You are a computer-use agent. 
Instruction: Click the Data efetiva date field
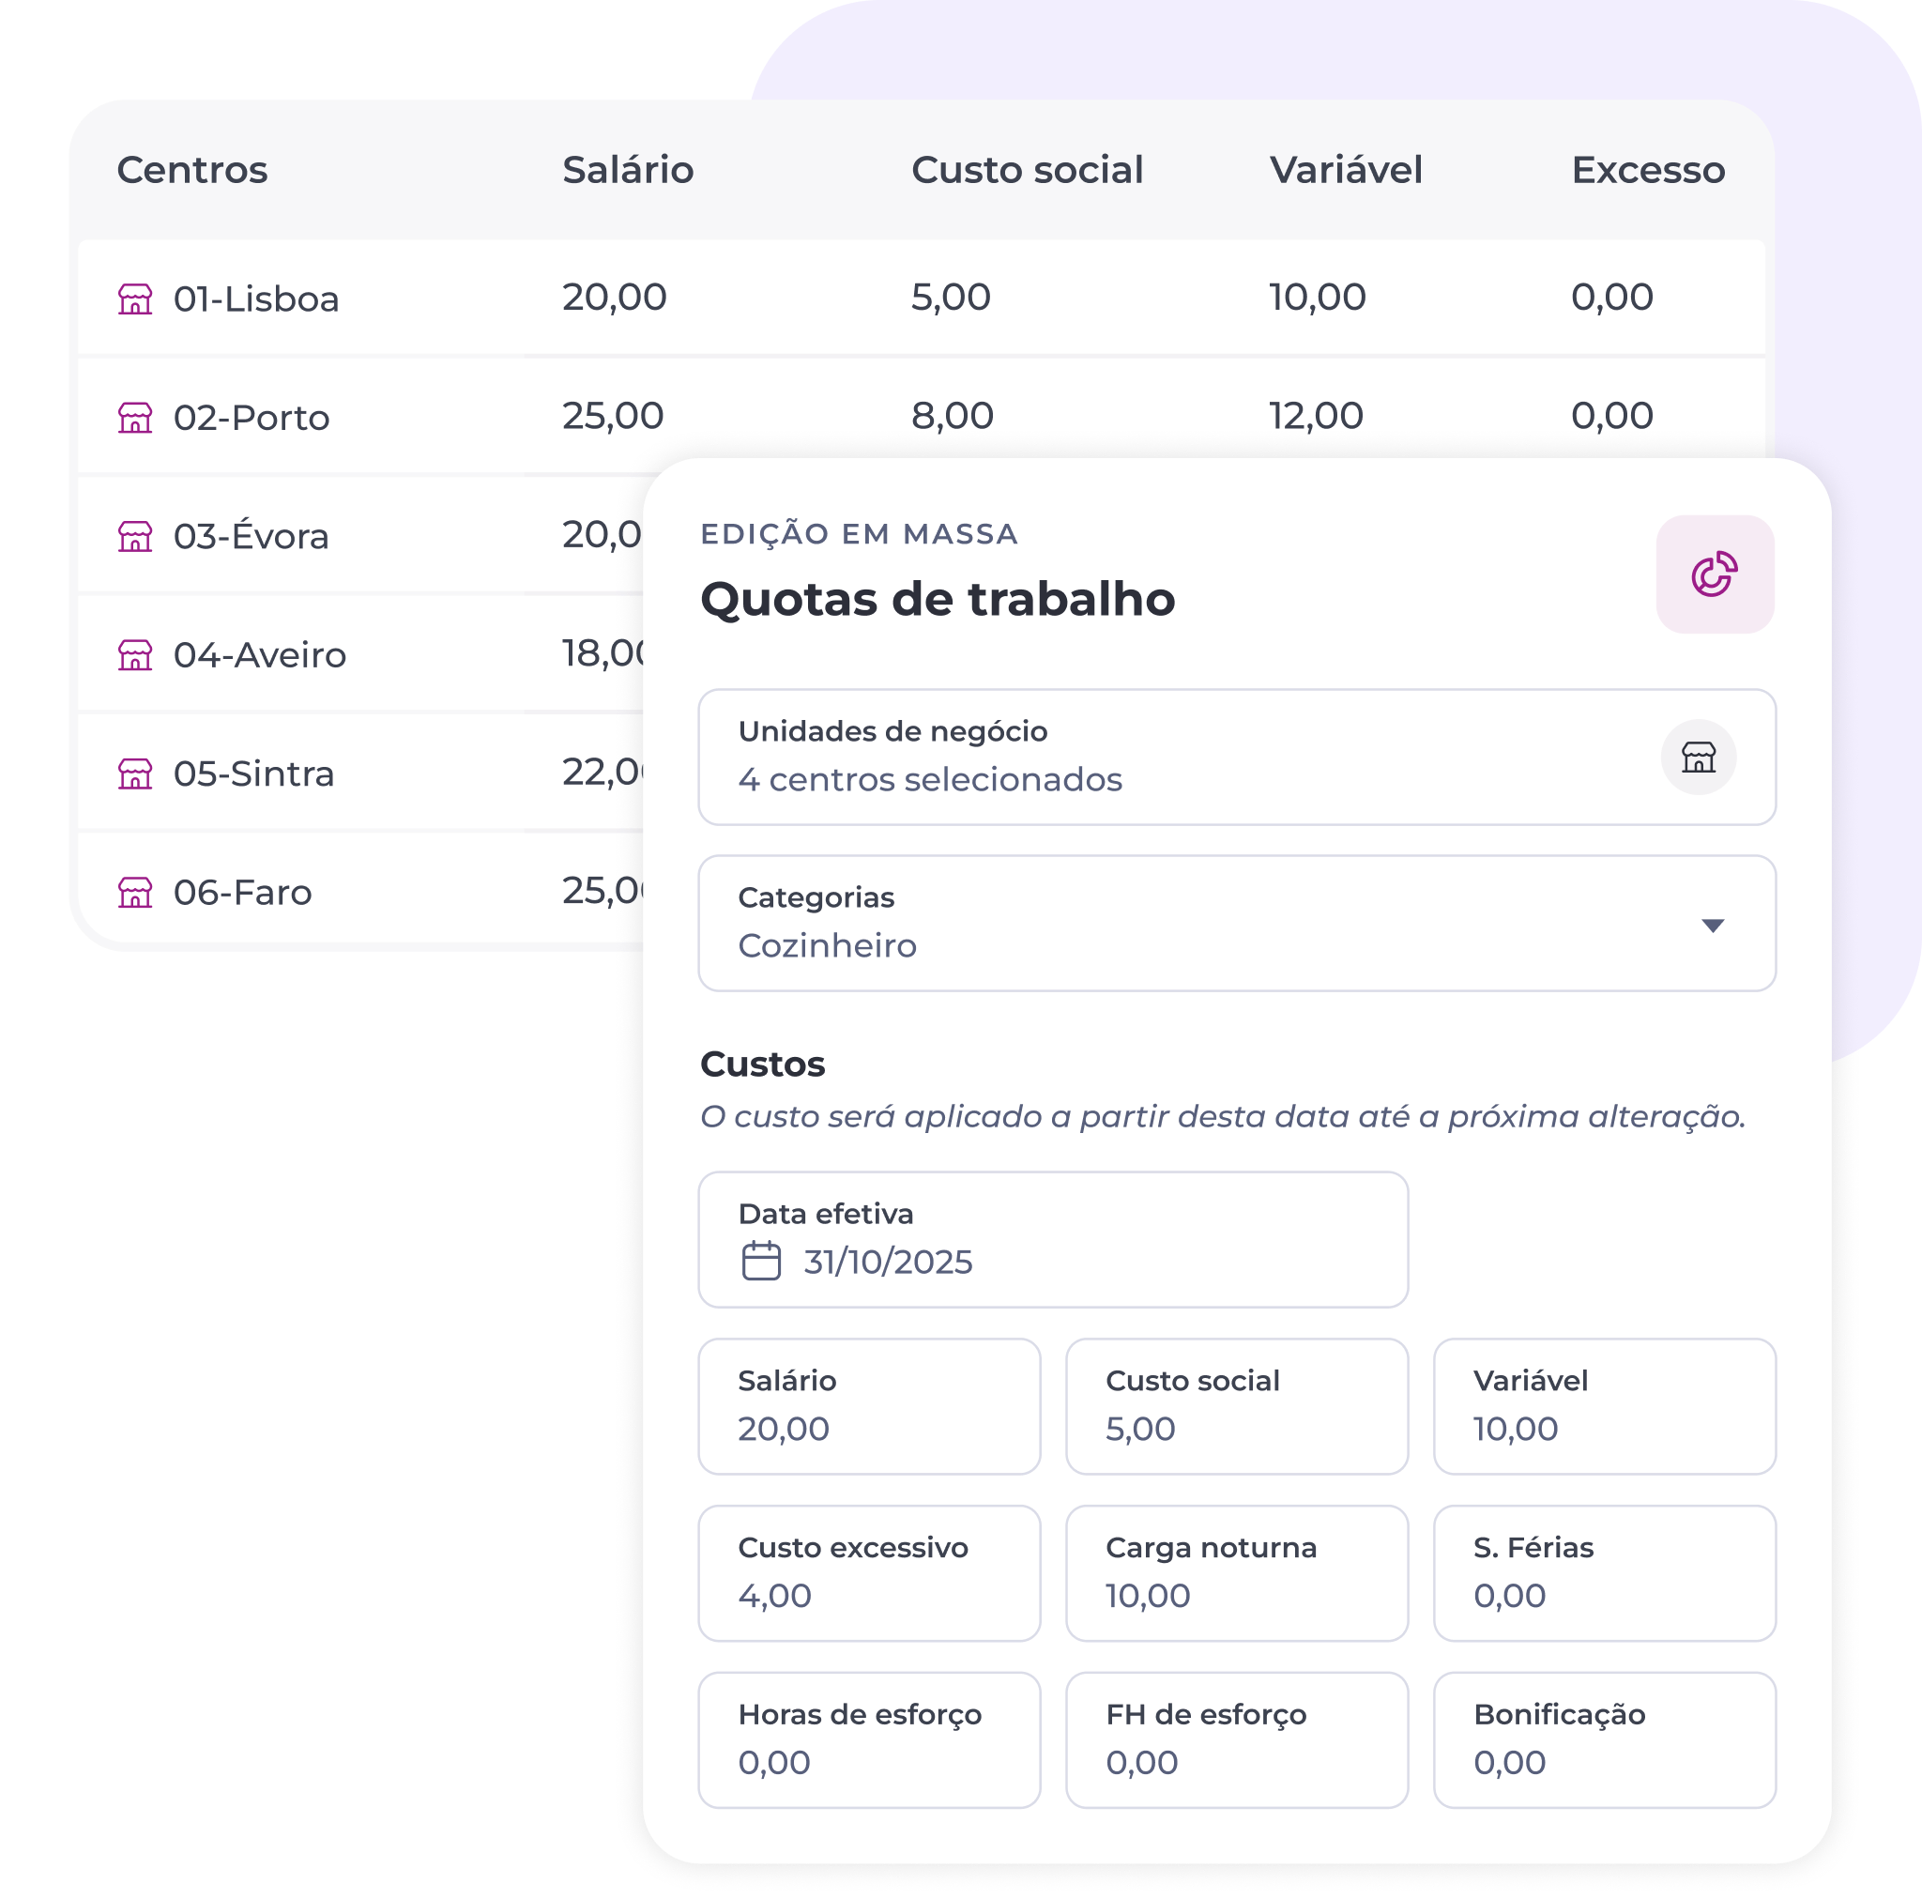click(x=1053, y=1239)
